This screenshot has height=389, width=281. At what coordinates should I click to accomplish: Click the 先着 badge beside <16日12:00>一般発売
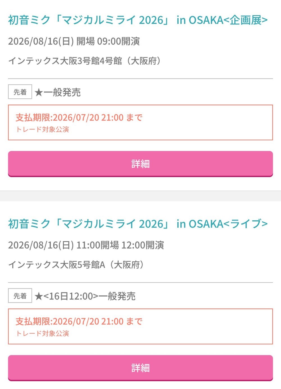coord(20,296)
